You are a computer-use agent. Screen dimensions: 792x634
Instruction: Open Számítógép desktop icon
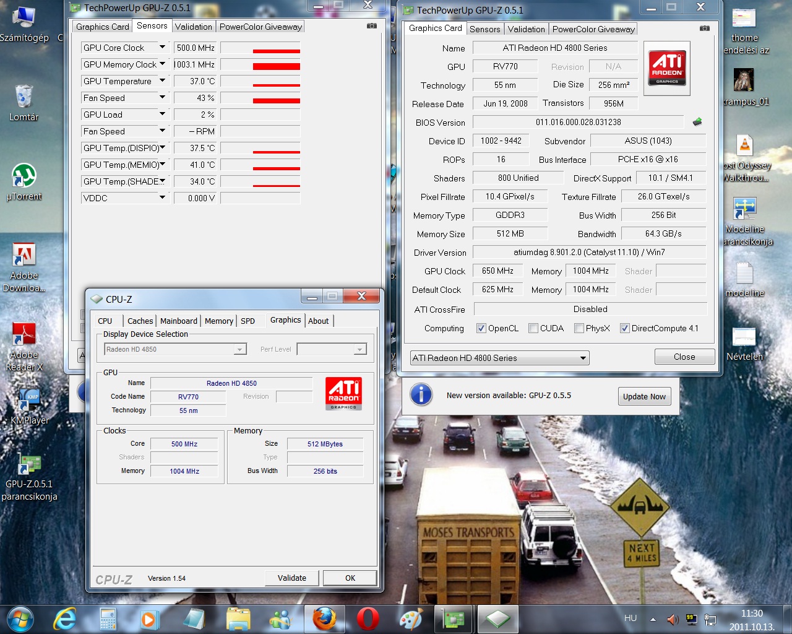(24, 25)
